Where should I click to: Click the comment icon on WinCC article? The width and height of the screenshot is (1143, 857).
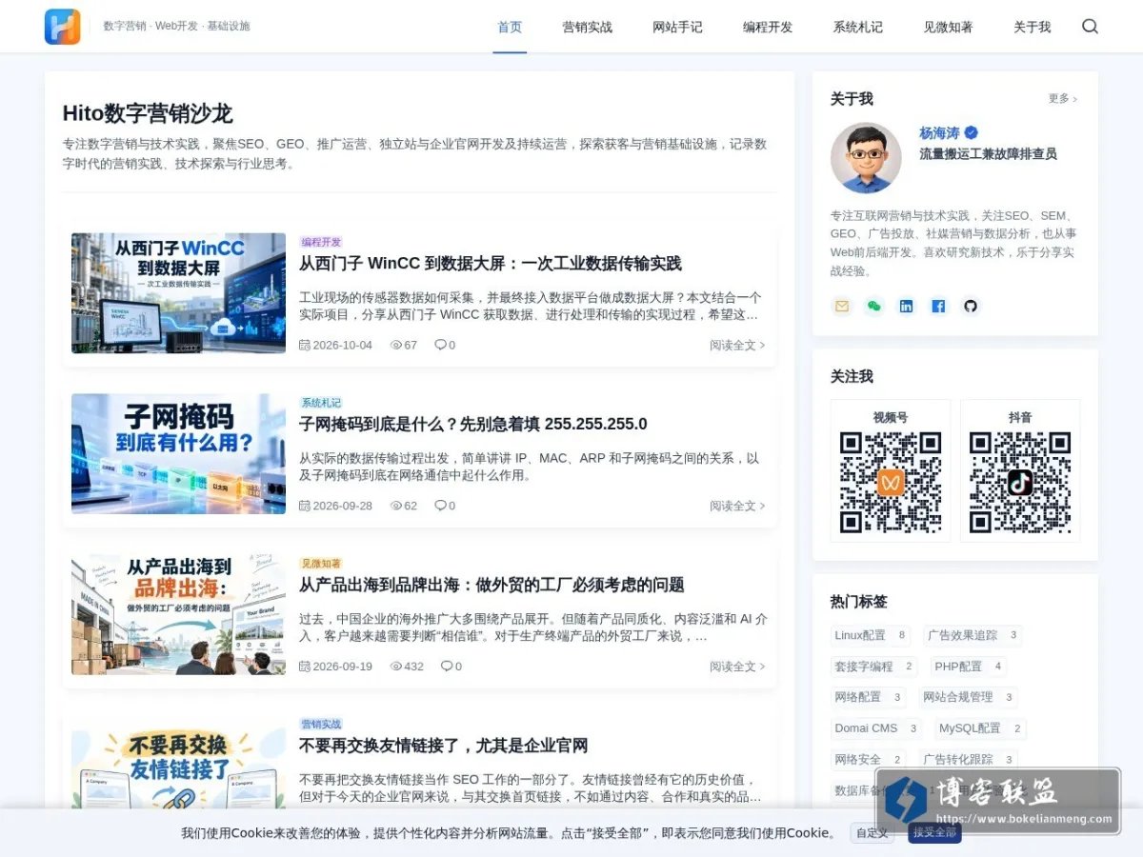click(440, 345)
